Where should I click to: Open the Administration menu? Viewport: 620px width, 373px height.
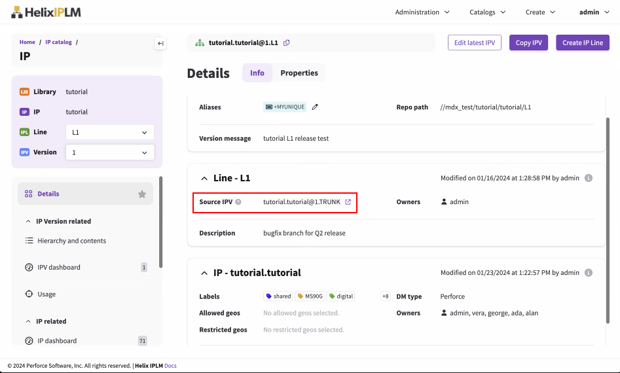[422, 12]
